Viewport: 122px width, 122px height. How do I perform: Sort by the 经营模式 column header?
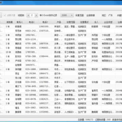tap(84, 22)
